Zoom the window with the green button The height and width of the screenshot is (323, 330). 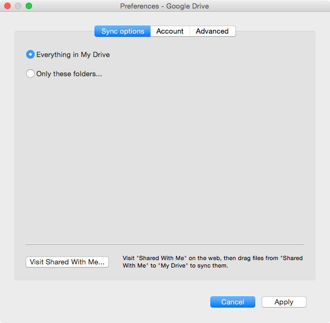pos(29,6)
